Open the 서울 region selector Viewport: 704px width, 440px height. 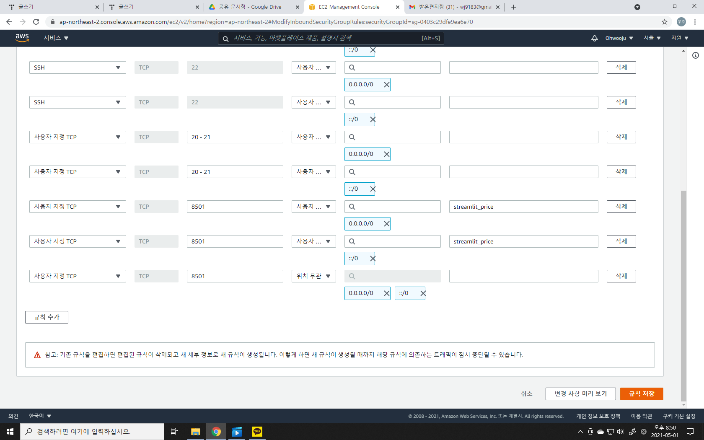click(x=652, y=38)
